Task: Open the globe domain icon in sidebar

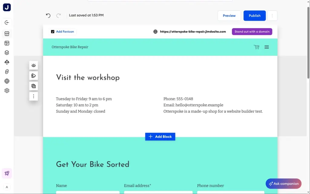Action: pyautogui.click(x=7, y=81)
